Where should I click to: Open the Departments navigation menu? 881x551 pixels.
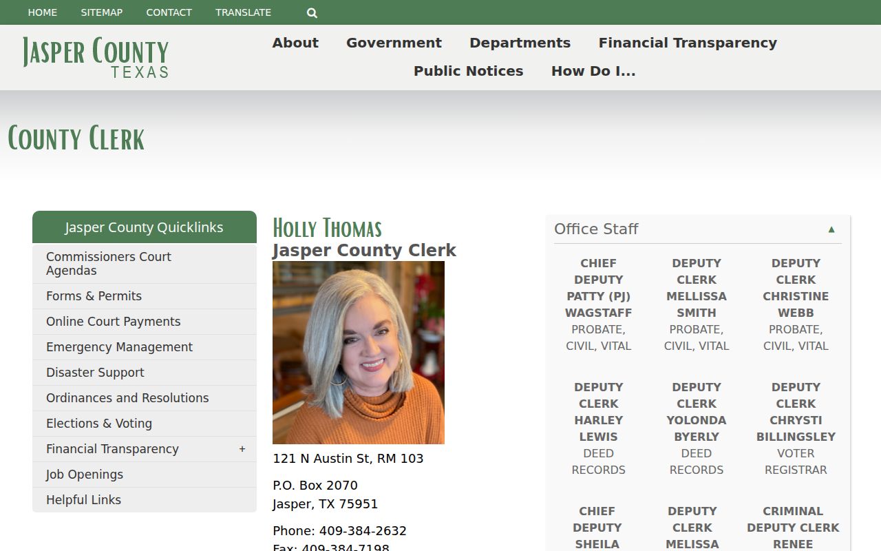(x=520, y=43)
